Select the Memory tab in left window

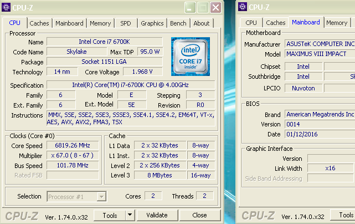[100, 23]
